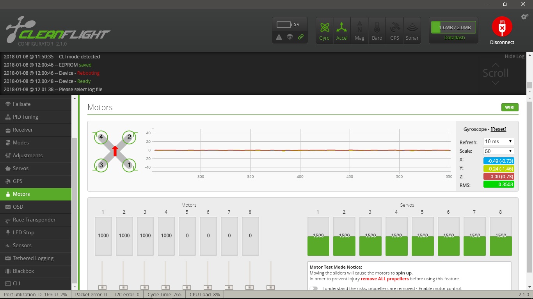Click the failsafe parachute status icon
Screen dimensions: 533x299
click(x=290, y=37)
